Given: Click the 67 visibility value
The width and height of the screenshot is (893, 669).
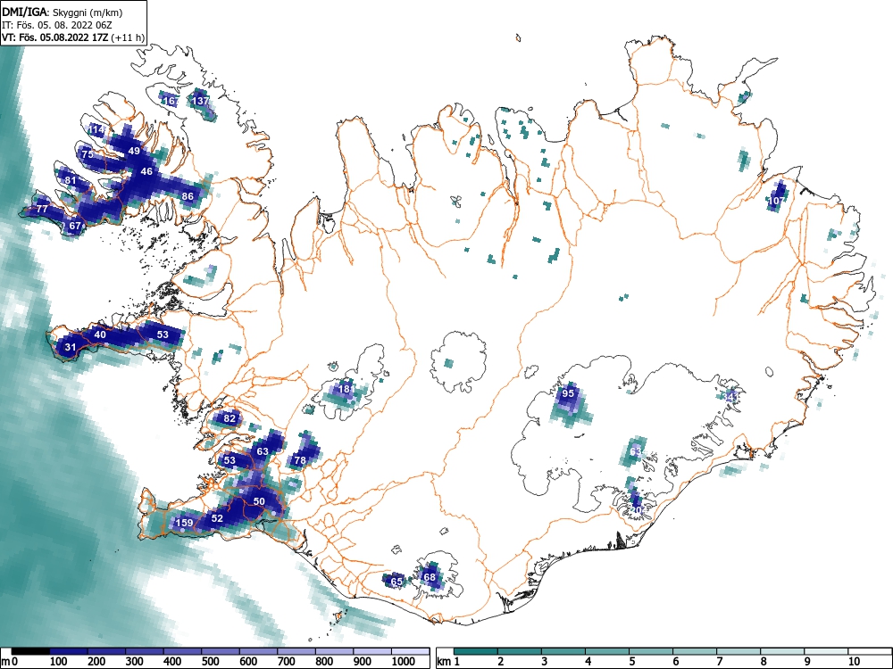Looking at the screenshot, I should [x=75, y=226].
